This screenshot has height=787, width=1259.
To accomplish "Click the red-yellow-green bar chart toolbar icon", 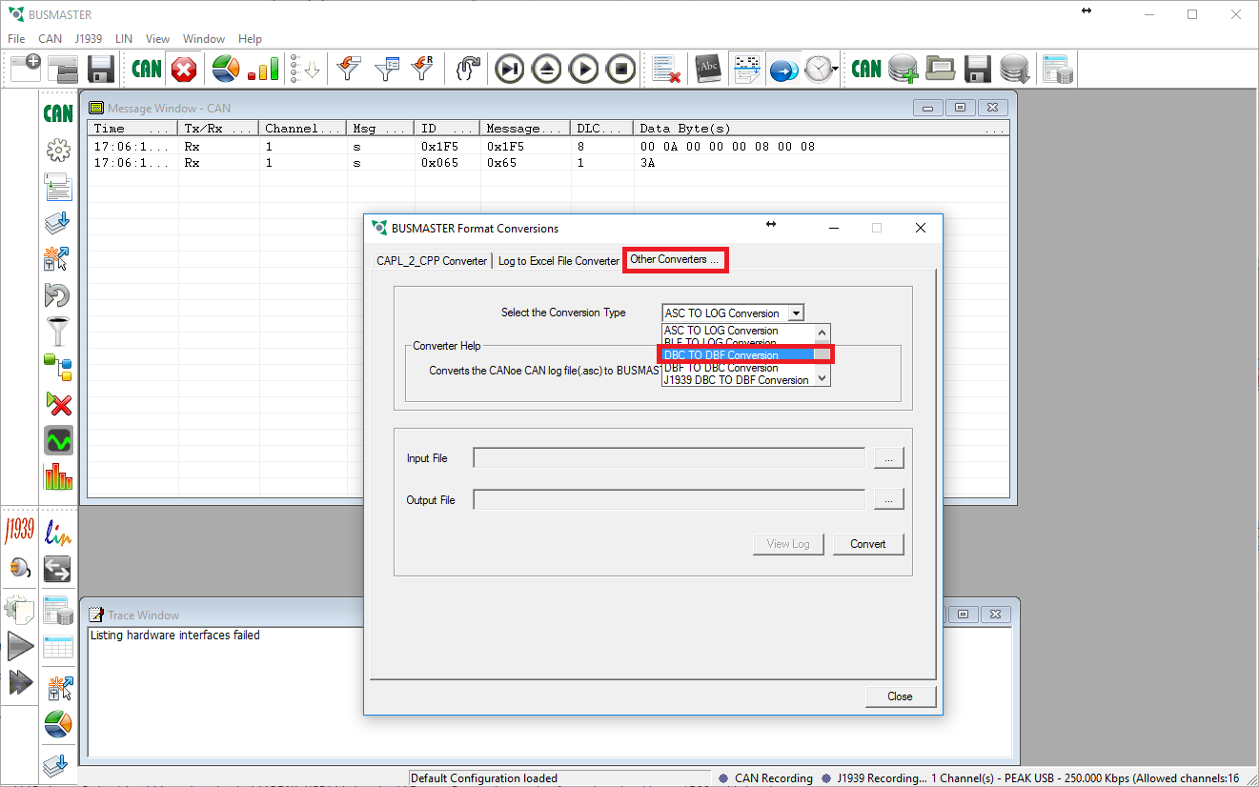I will tap(263, 69).
